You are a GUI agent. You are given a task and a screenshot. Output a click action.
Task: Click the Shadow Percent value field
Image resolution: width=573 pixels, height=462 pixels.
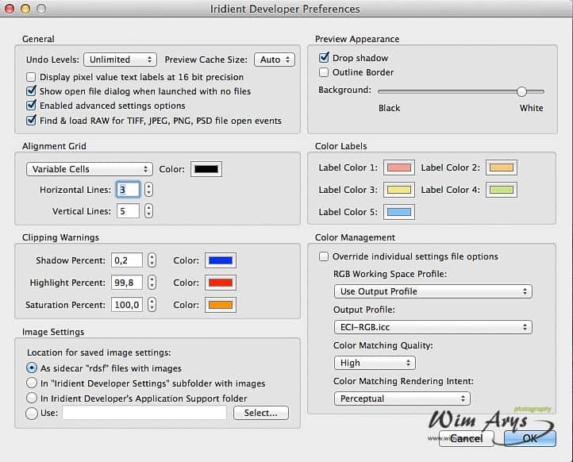coord(127,260)
